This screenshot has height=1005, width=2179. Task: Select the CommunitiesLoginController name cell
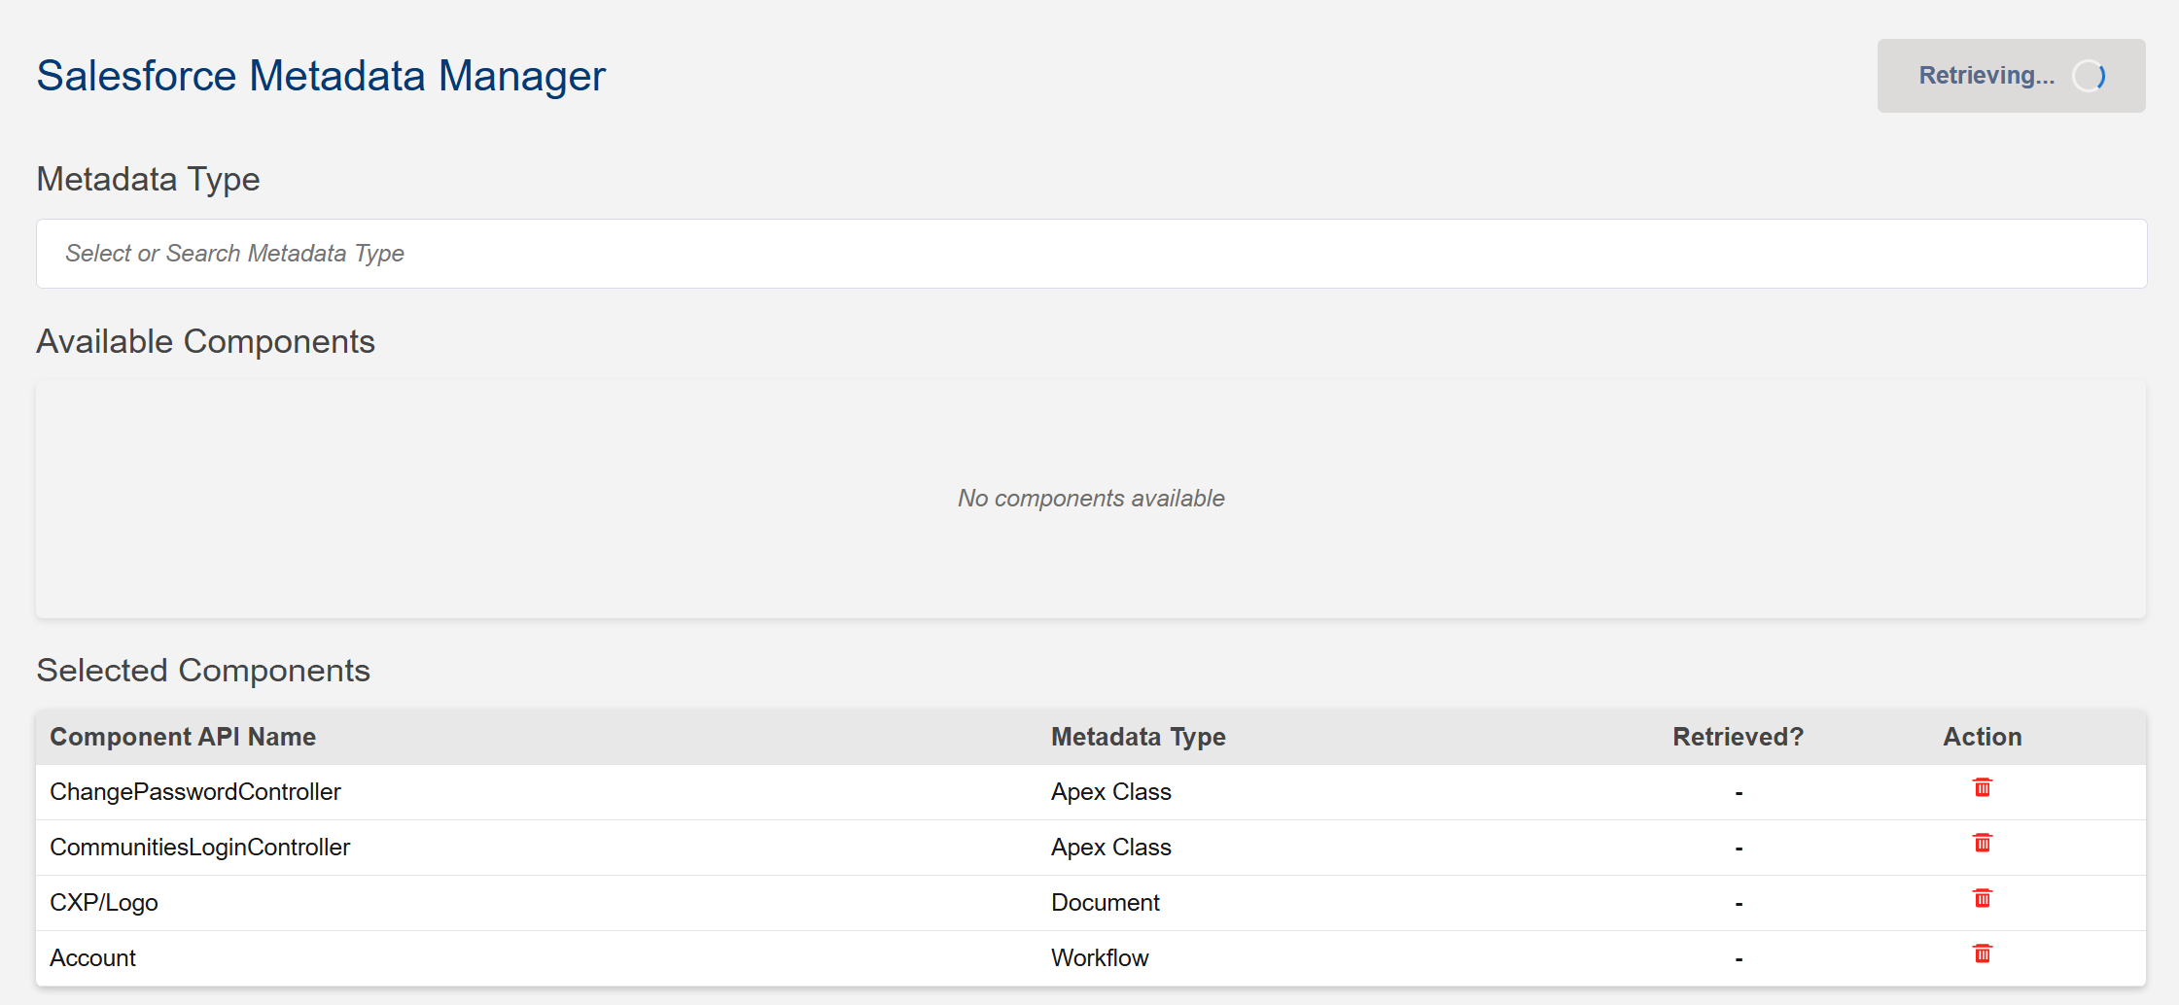[199, 848]
